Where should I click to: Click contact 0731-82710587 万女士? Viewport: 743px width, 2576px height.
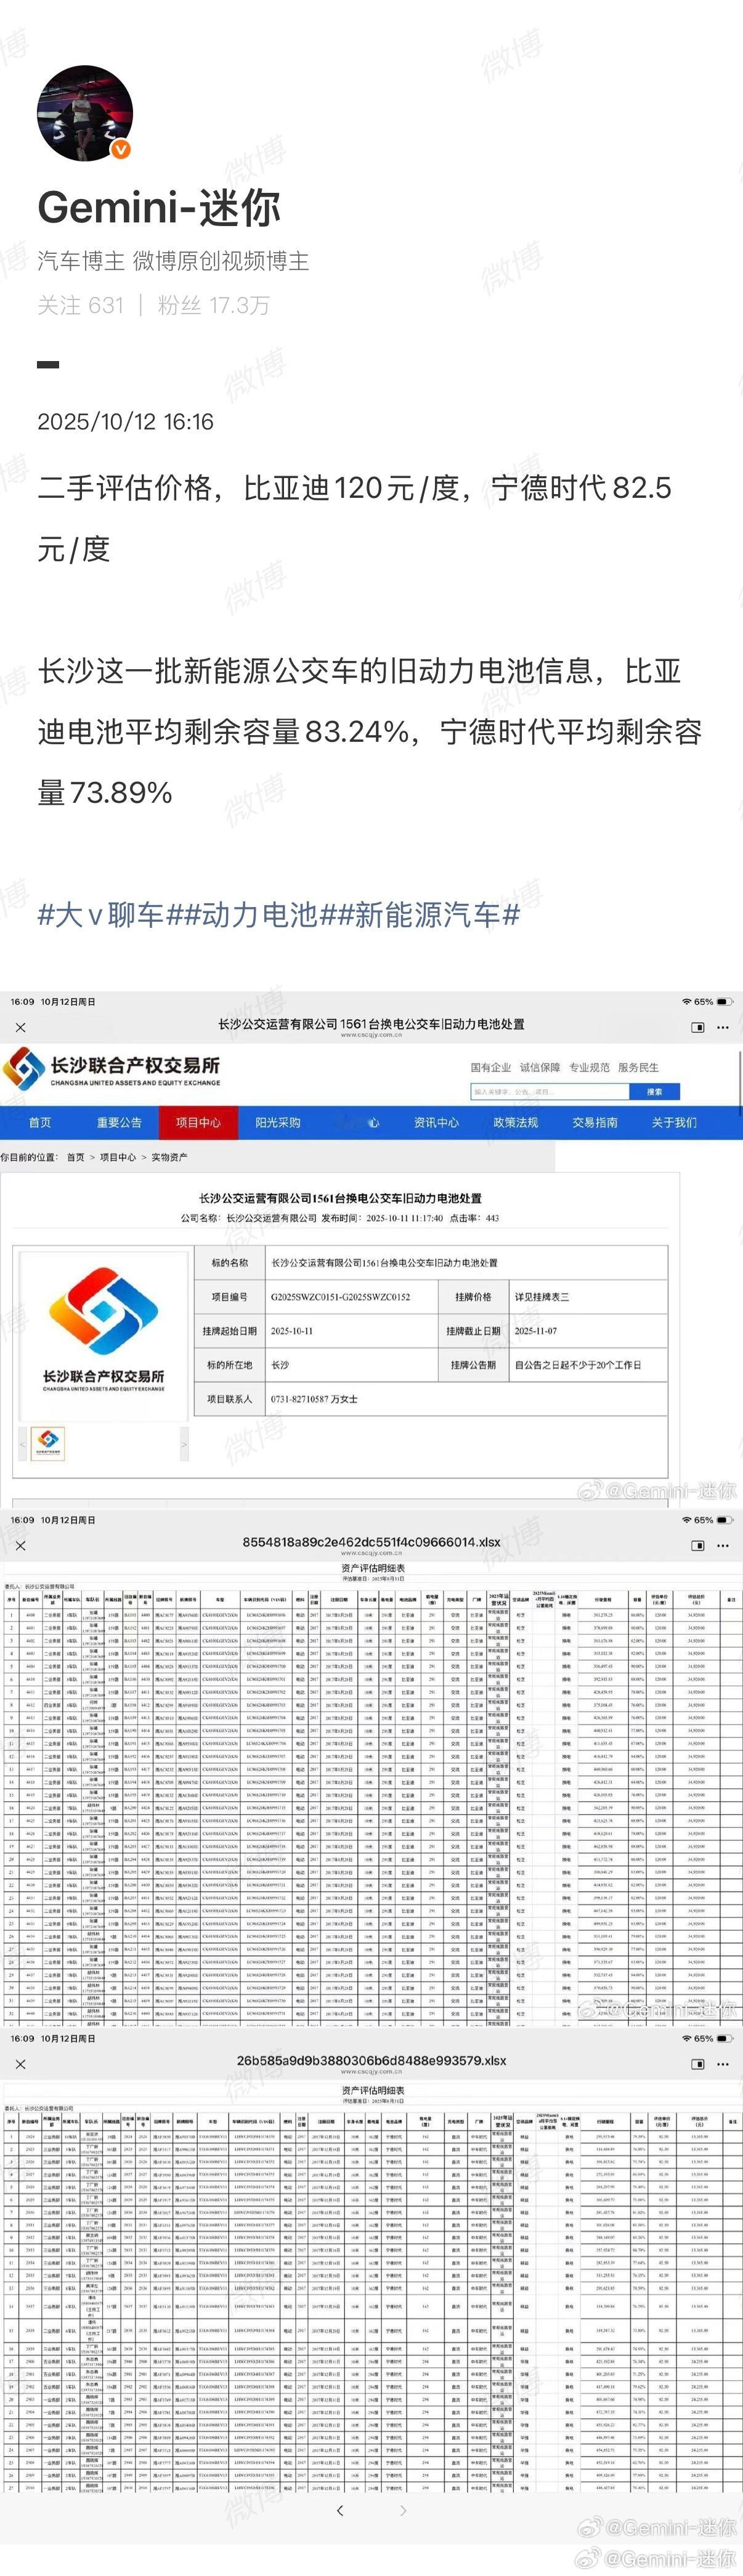(x=314, y=1399)
